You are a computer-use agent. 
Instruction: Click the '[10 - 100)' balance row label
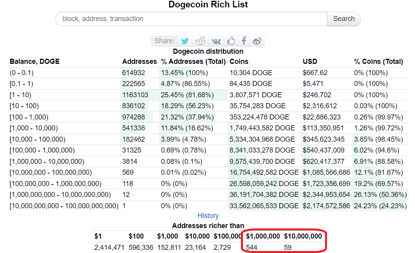(x=25, y=106)
